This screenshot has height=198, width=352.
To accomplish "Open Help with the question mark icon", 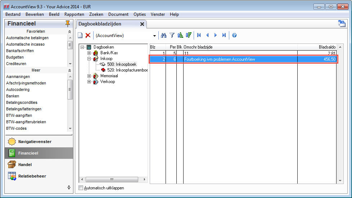I will coord(234,35).
